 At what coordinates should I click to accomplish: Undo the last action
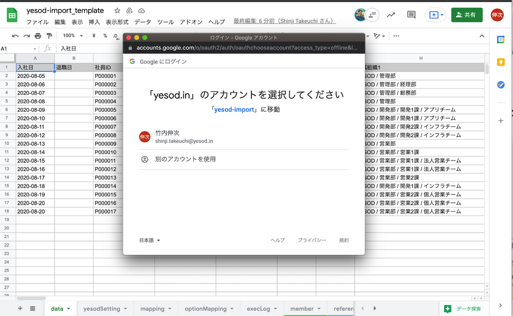[15, 36]
